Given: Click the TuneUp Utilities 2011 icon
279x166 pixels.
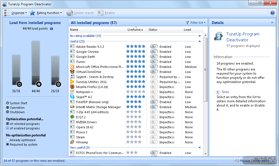Looking at the screenshot, I should coord(72,82).
